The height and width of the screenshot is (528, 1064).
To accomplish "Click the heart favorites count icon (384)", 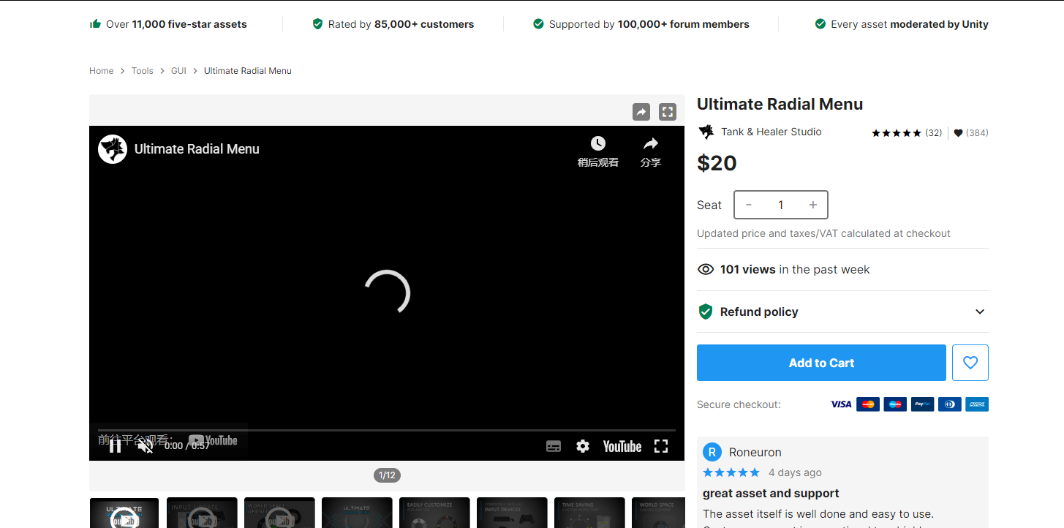I will tap(958, 133).
